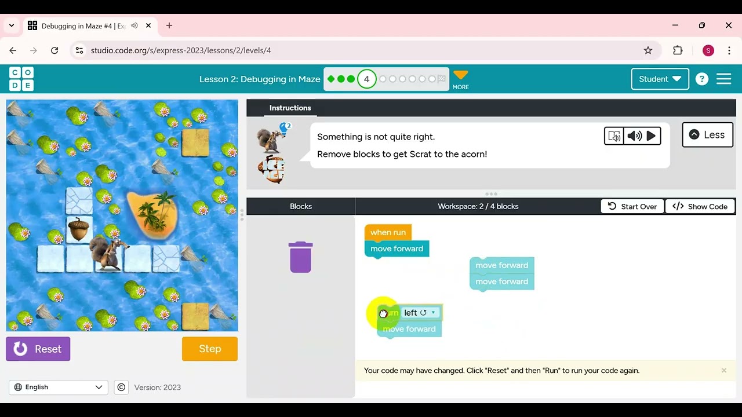Viewport: 742px width, 417px height.
Task: Jump to the checkered flag final level
Action: coord(442,79)
